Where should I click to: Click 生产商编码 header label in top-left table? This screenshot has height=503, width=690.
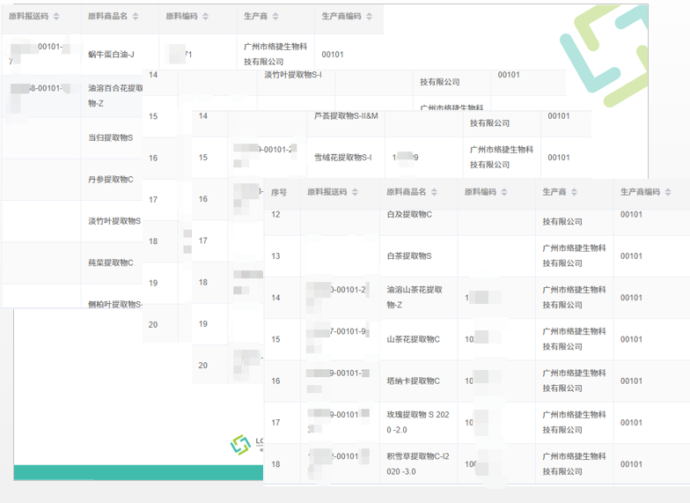pyautogui.click(x=341, y=16)
